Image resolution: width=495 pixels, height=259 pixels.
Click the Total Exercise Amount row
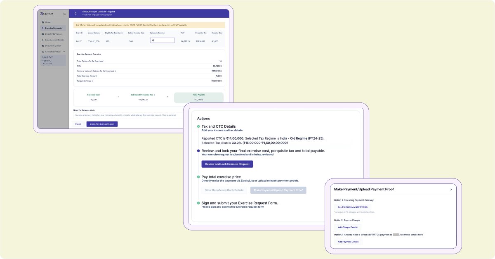tap(149, 76)
